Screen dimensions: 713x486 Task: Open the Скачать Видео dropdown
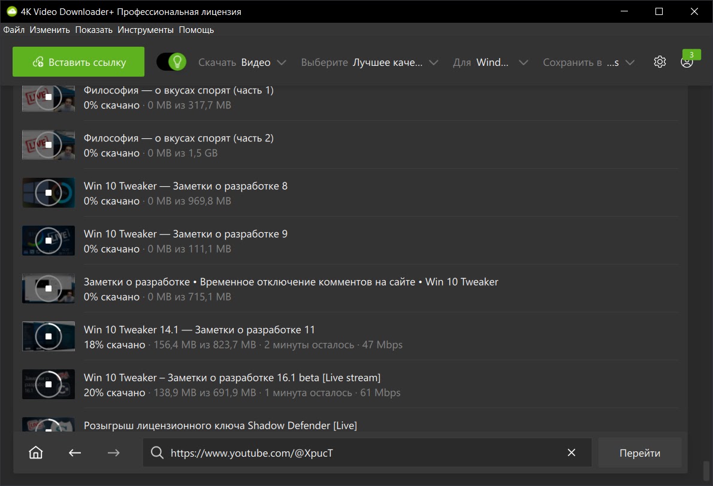242,62
